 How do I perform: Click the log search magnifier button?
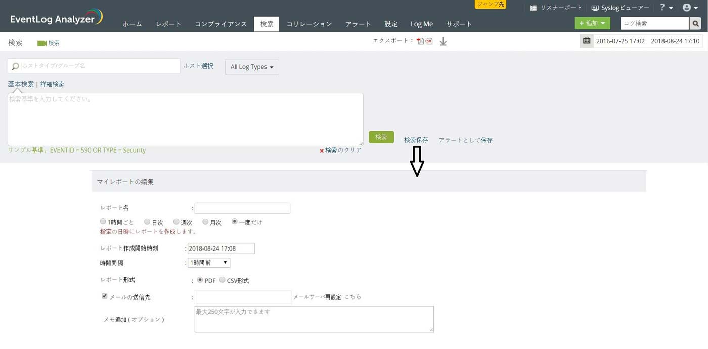[696, 23]
